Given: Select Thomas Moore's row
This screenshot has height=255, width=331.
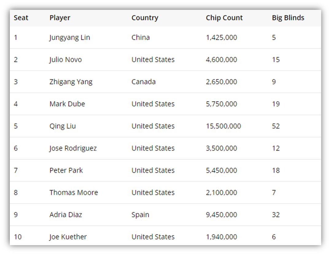Looking at the screenshot, I should [x=165, y=193].
